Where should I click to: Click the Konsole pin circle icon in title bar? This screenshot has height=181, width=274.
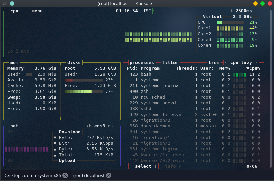tap(12, 4)
